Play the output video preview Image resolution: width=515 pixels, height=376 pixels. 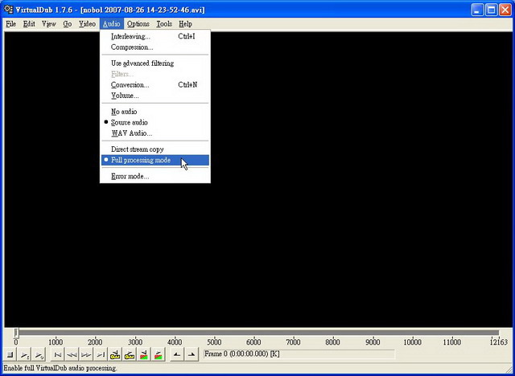click(39, 354)
